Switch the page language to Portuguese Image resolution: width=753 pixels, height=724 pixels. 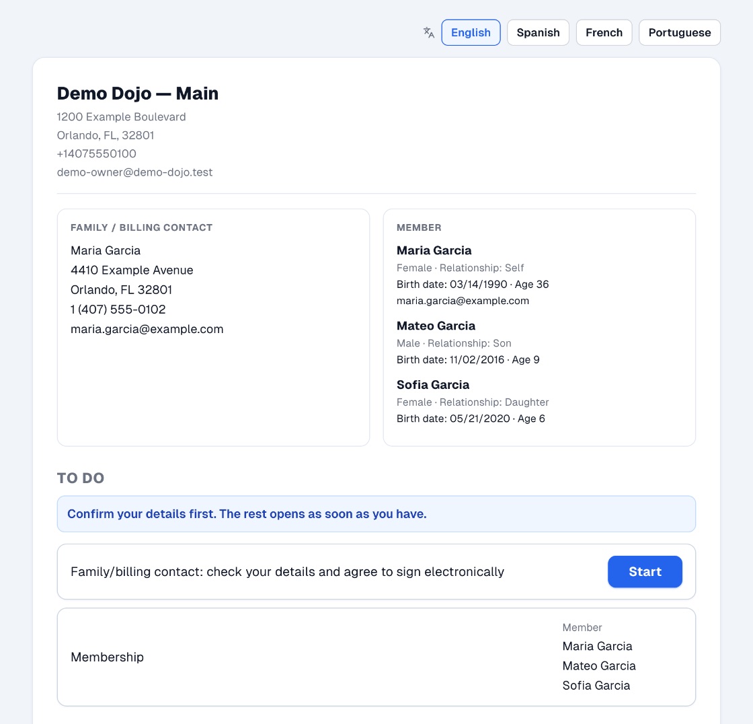(x=680, y=33)
